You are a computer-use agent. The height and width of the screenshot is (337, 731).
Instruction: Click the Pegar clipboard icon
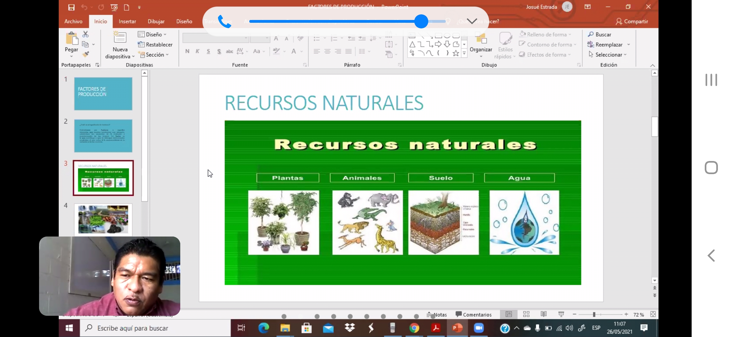72,38
